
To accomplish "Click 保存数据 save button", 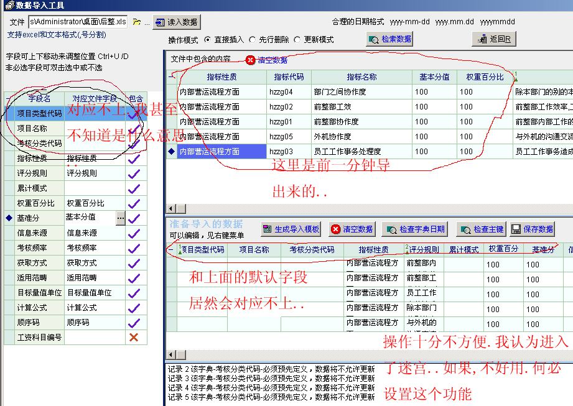I will pyautogui.click(x=532, y=229).
